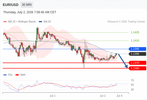Click the 1.1395 pivot price tag

pyautogui.click(x=138, y=49)
